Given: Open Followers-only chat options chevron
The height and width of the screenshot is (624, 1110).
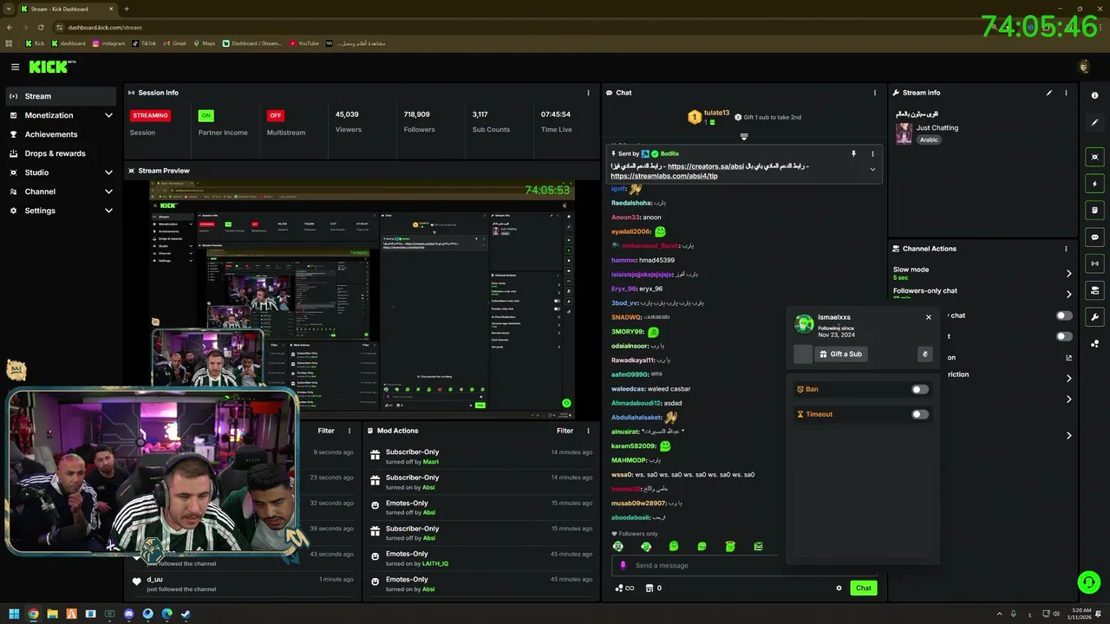Looking at the screenshot, I should (1068, 295).
